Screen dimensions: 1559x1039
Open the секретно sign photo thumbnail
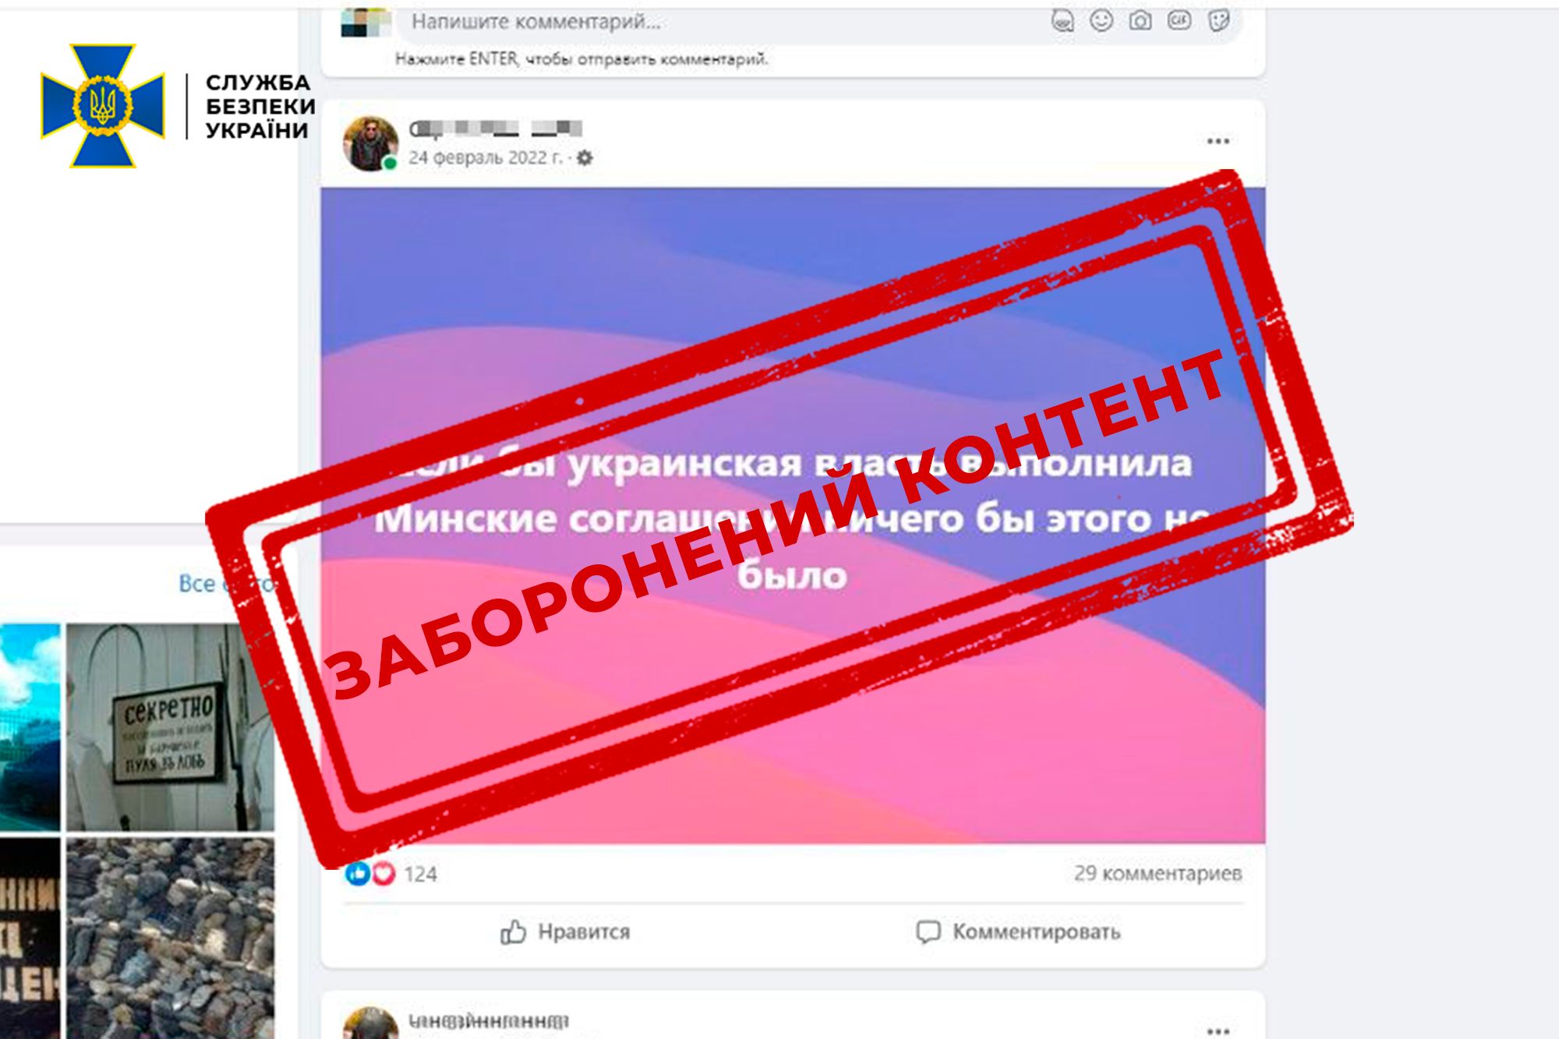click(x=170, y=726)
